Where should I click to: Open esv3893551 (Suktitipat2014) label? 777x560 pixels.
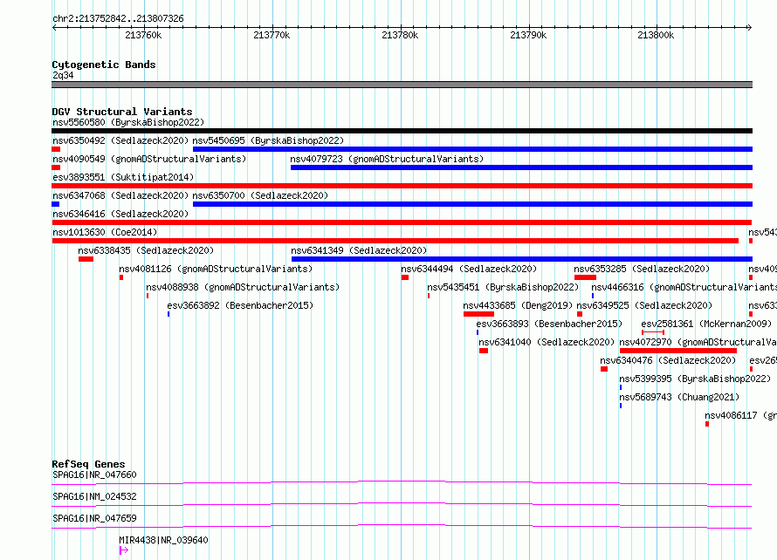(123, 177)
